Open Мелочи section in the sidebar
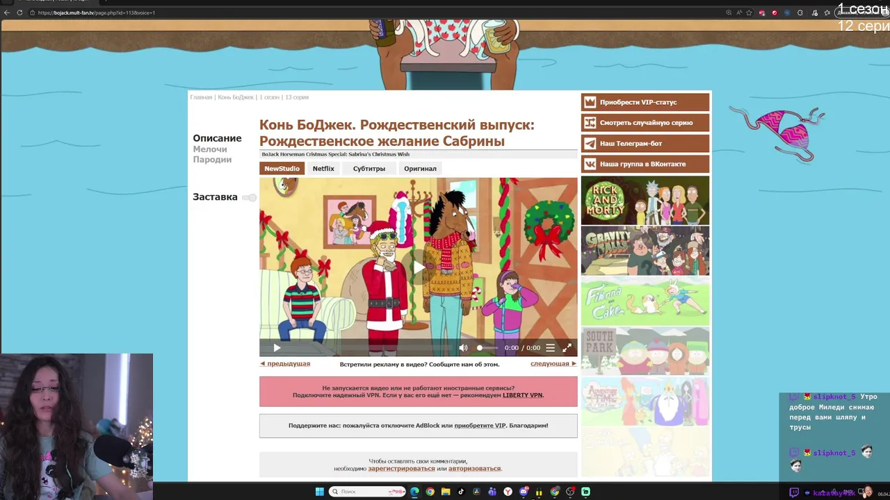Screen dimensions: 890x500 [210, 149]
